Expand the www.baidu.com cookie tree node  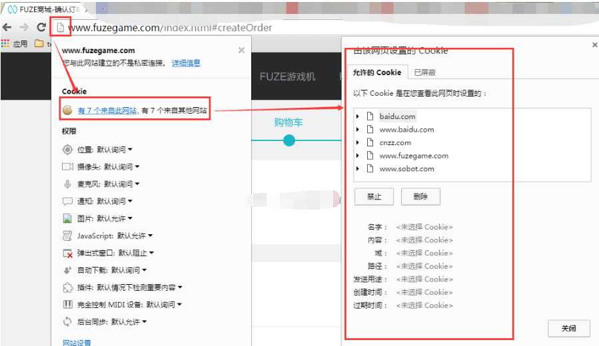point(358,129)
